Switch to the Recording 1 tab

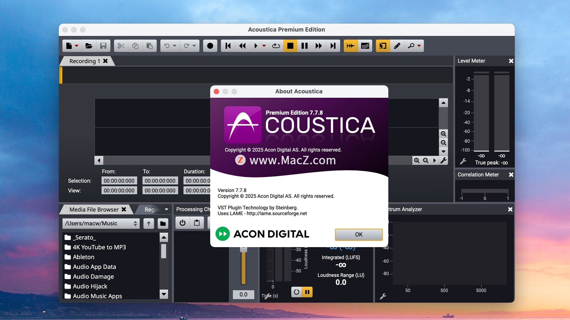tap(85, 61)
